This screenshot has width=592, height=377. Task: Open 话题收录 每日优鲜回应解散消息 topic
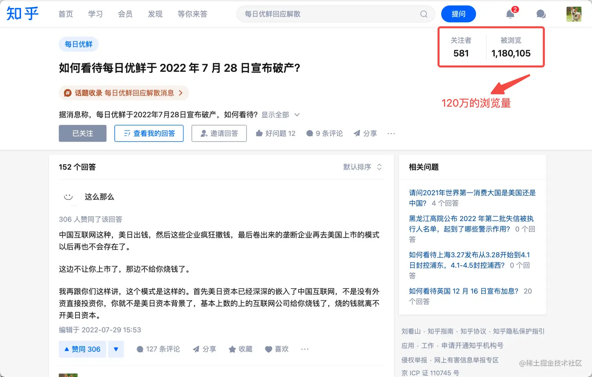pyautogui.click(x=124, y=93)
